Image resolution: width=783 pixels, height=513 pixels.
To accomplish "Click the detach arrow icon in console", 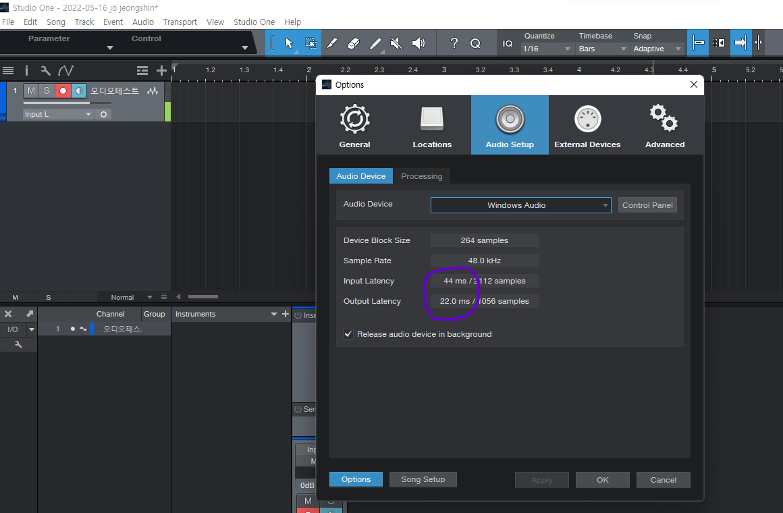I will 30,314.
